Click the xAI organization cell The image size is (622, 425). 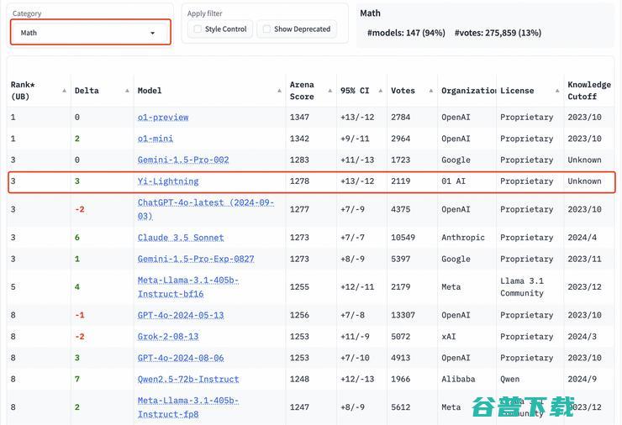coord(449,337)
